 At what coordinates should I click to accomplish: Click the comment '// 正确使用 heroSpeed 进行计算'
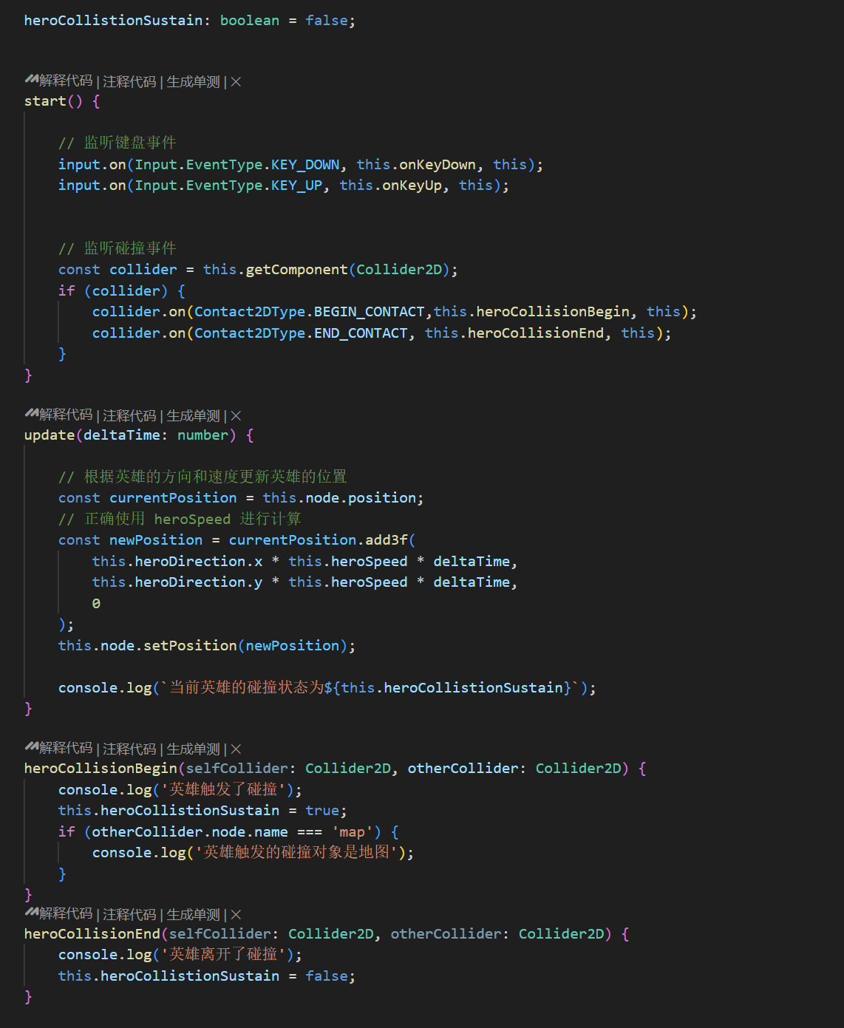180,519
